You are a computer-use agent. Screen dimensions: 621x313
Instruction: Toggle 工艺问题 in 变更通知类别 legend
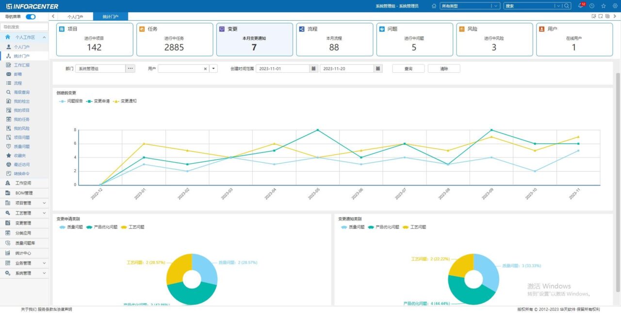coord(414,227)
